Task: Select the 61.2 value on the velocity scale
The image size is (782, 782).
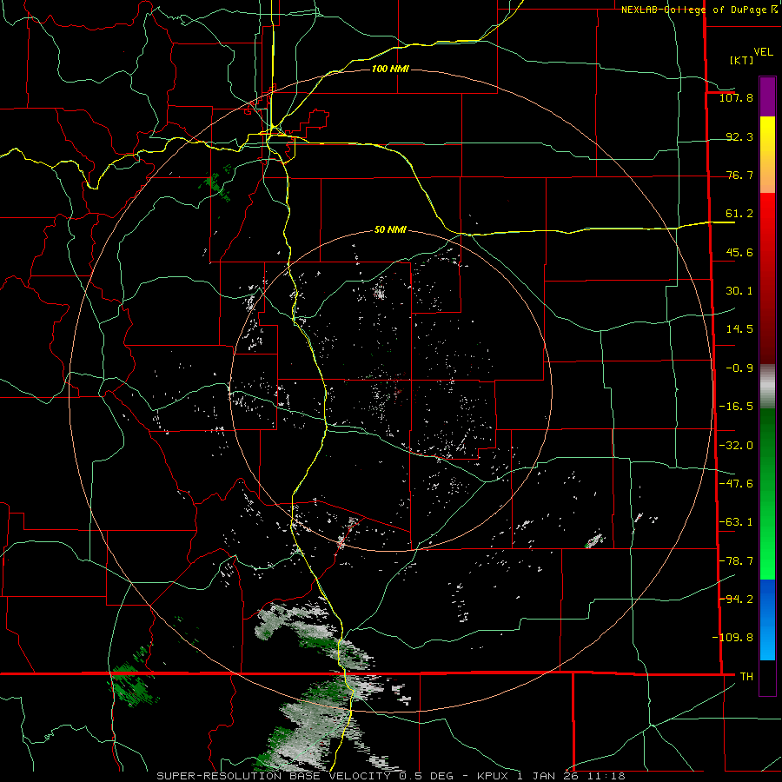Action: click(x=739, y=214)
